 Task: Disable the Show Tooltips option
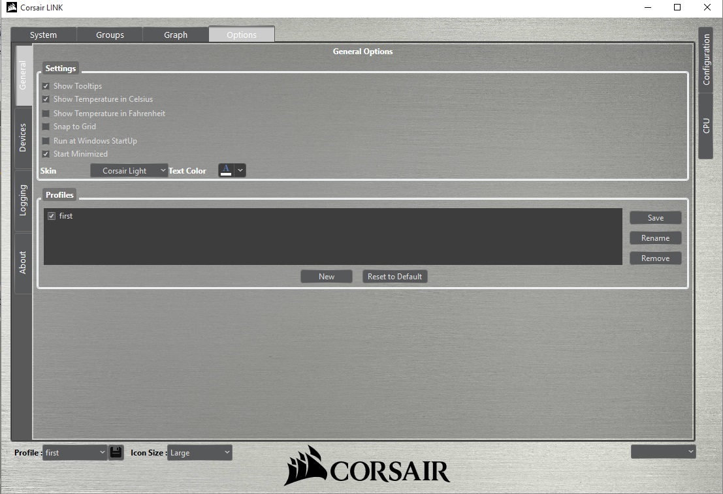pyautogui.click(x=44, y=85)
